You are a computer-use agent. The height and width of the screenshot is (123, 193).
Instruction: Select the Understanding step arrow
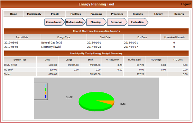tap(76, 22)
